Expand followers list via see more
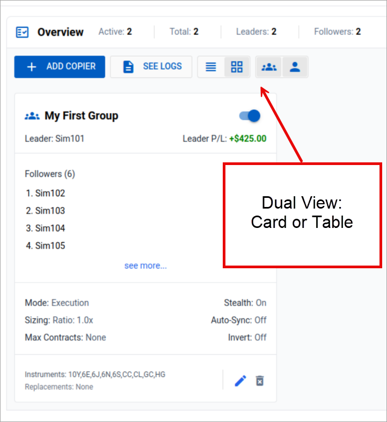Image resolution: width=387 pixels, height=422 pixels. click(x=145, y=266)
